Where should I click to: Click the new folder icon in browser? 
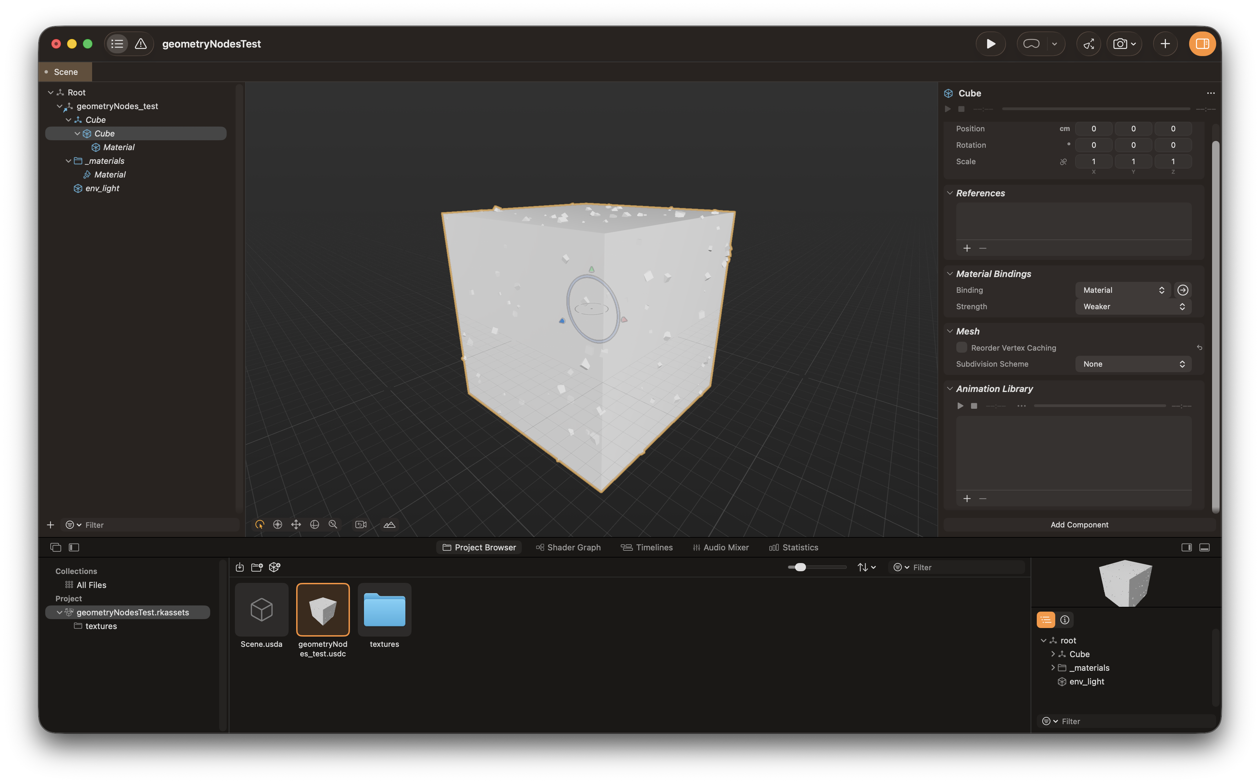click(x=257, y=567)
